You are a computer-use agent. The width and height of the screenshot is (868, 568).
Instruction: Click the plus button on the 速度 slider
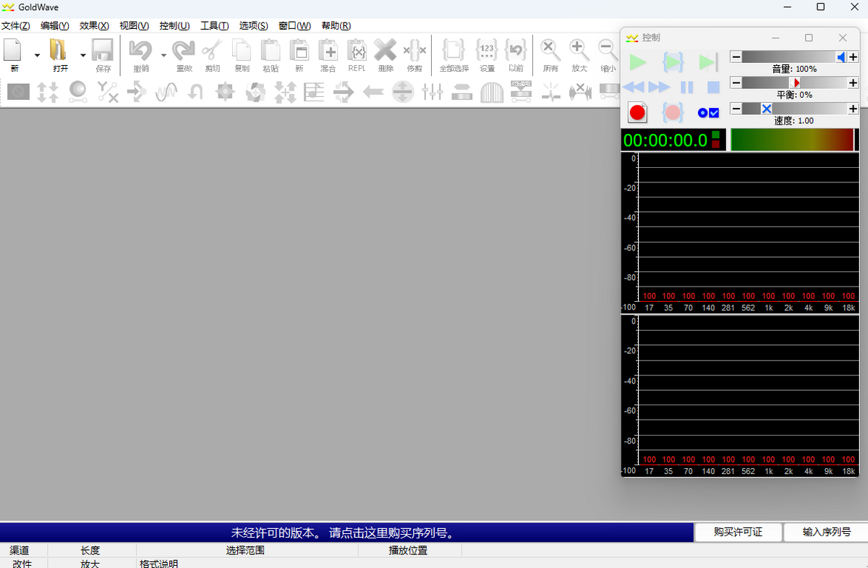pos(853,109)
